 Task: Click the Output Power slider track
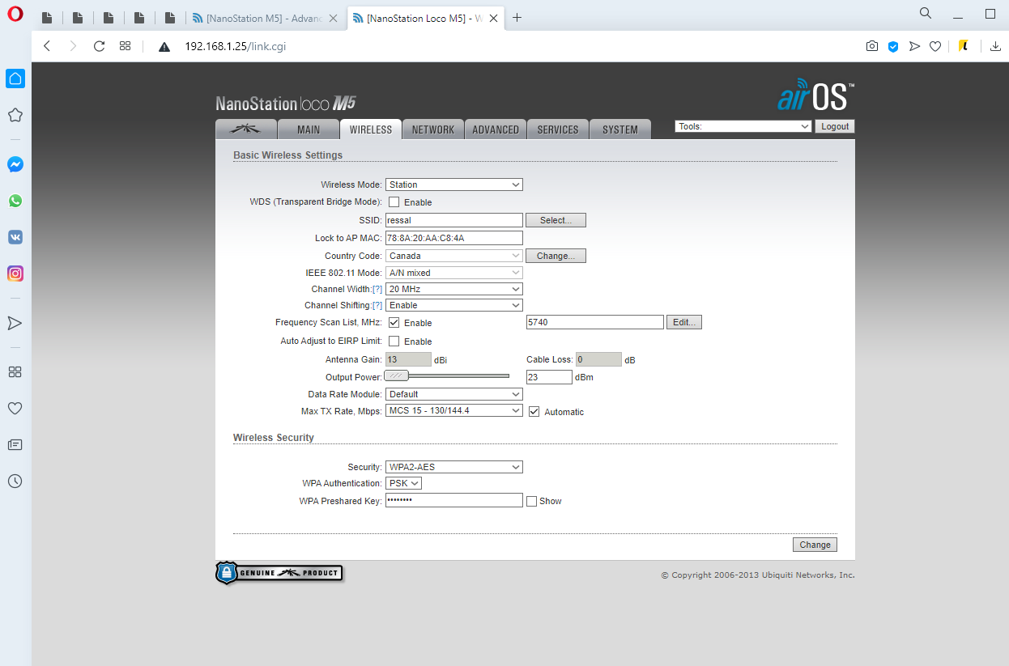[x=447, y=375]
